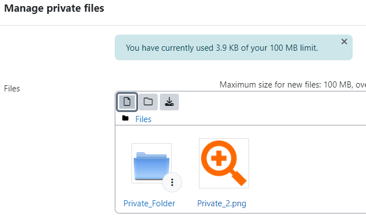Dismiss the storage usage notification

coord(344,42)
